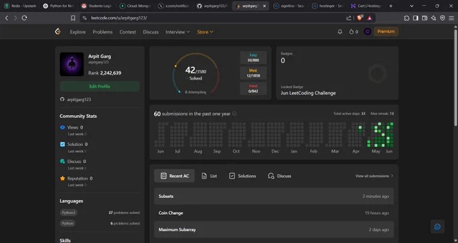Click the 42 Solved progress ring
Screen dimensions: 458x243
click(196, 73)
